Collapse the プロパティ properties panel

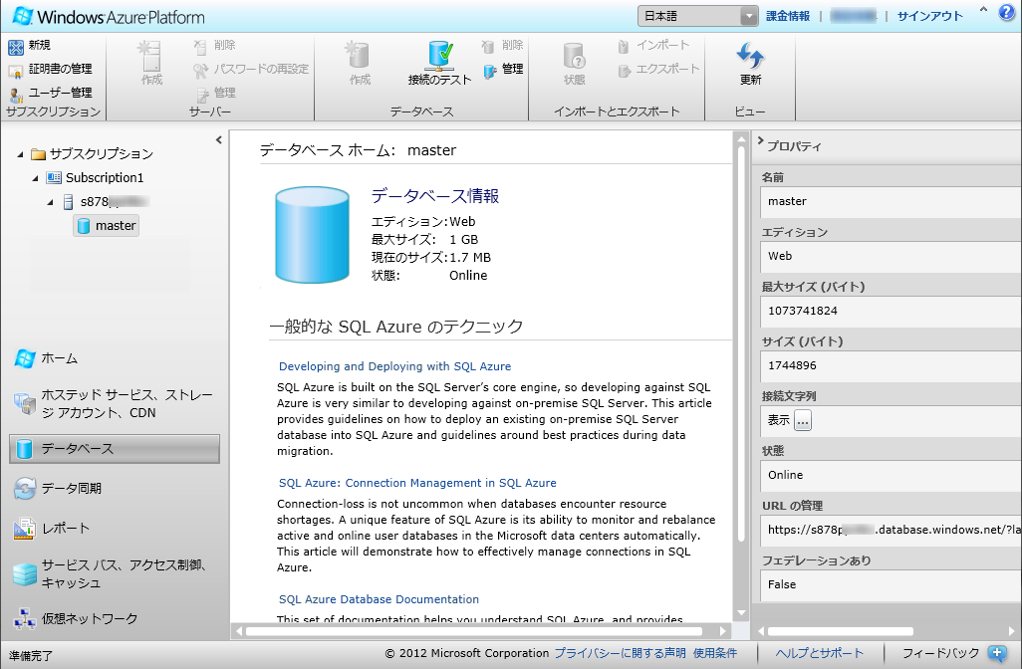760,140
